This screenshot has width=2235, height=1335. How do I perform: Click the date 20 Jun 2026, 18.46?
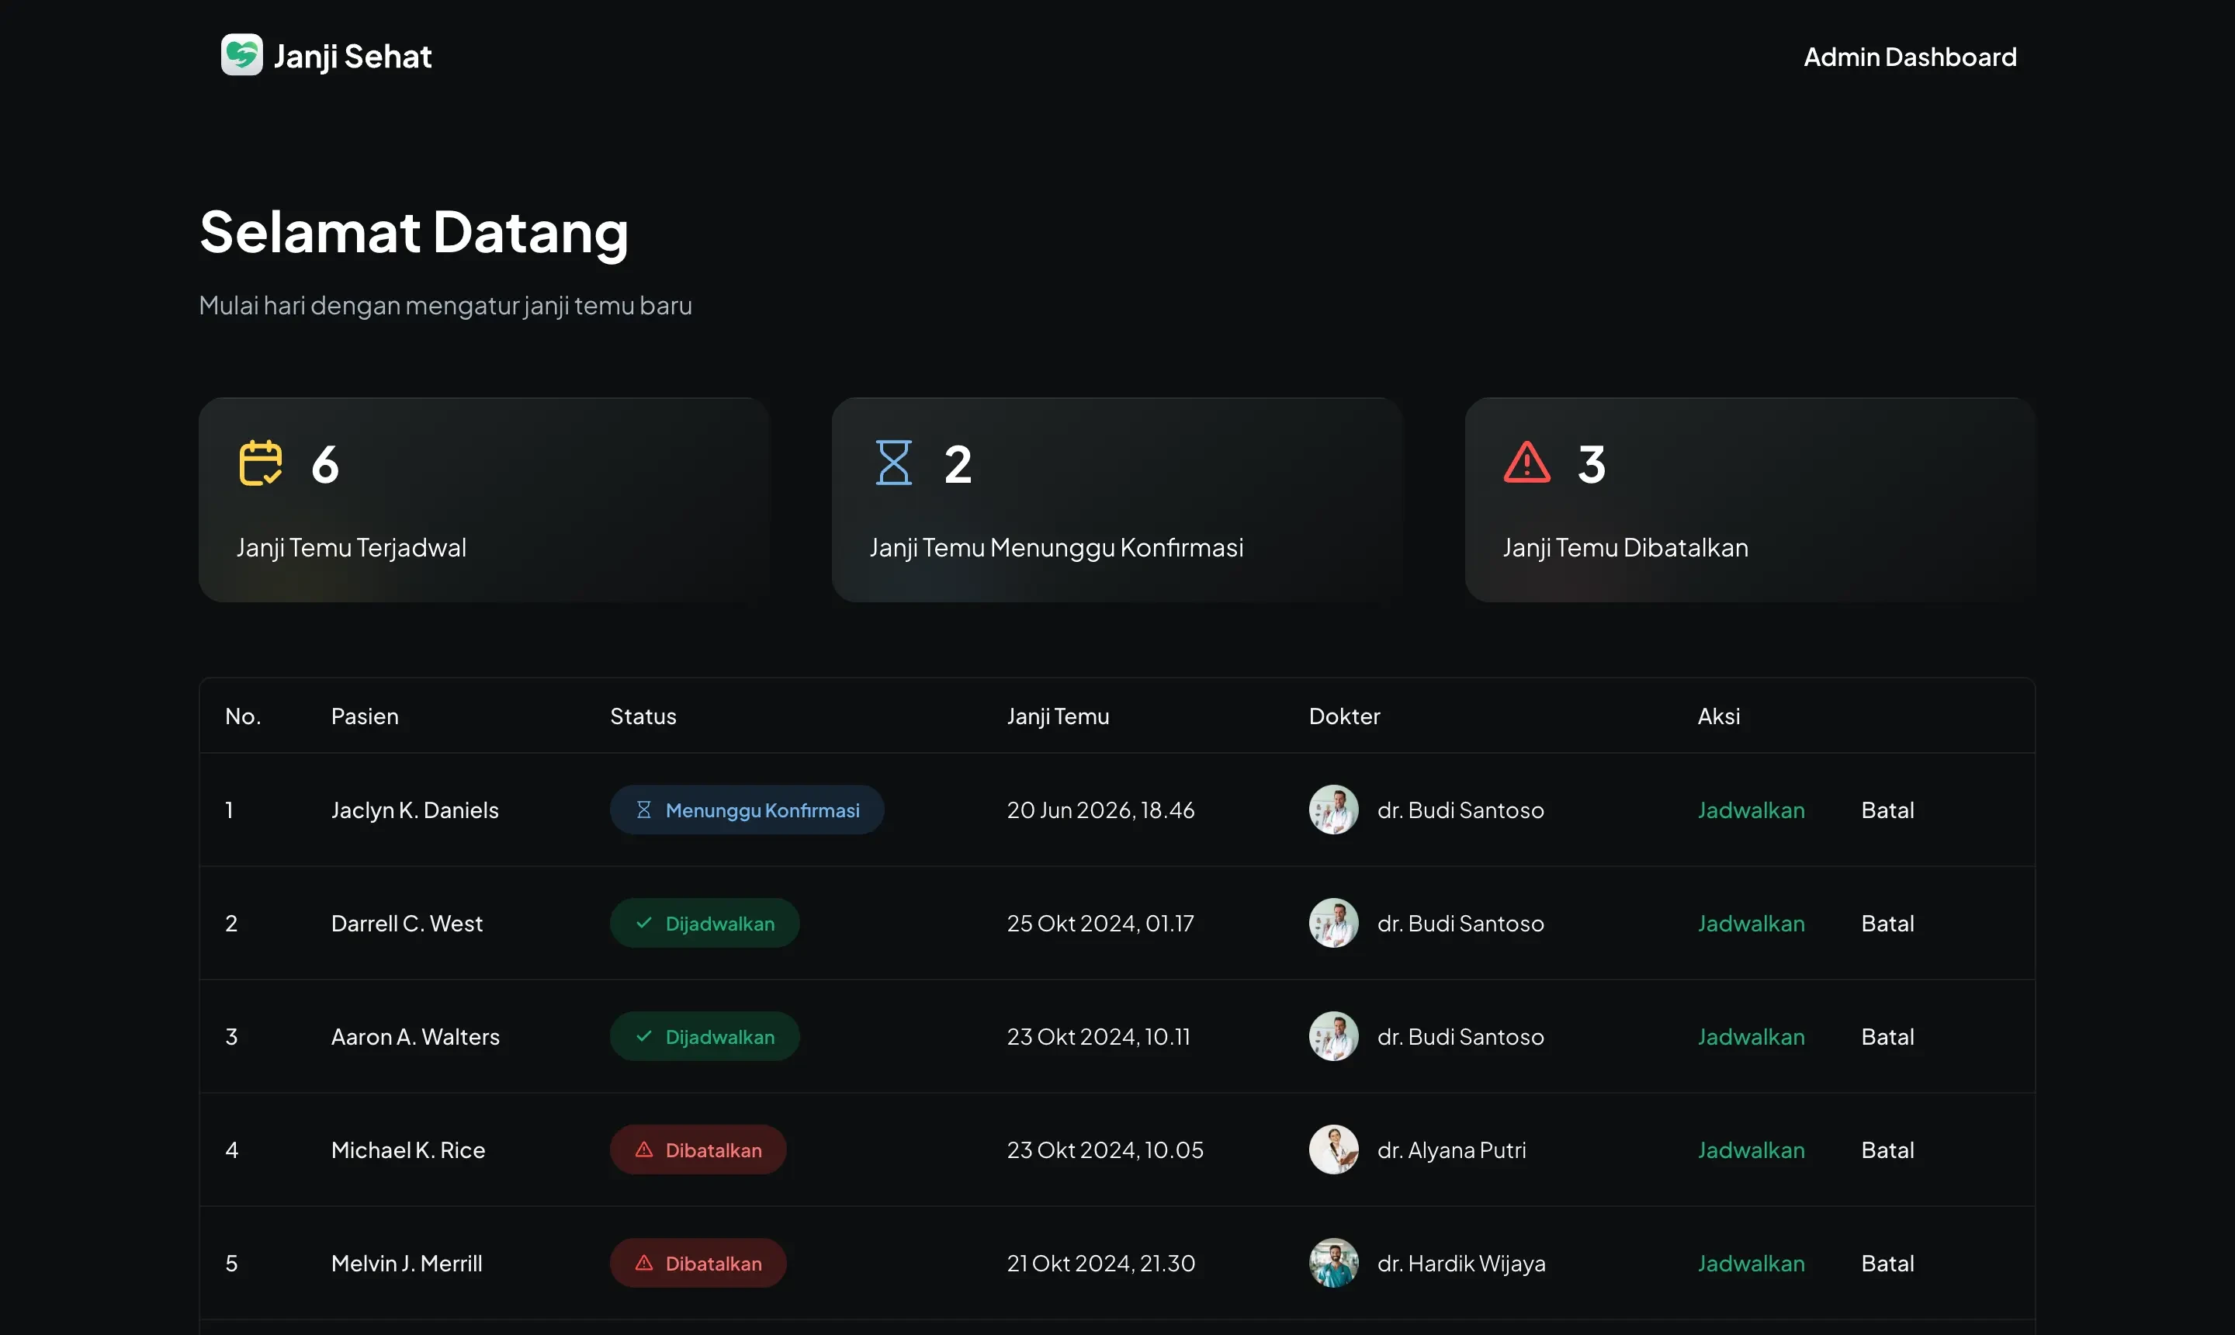click(1101, 810)
